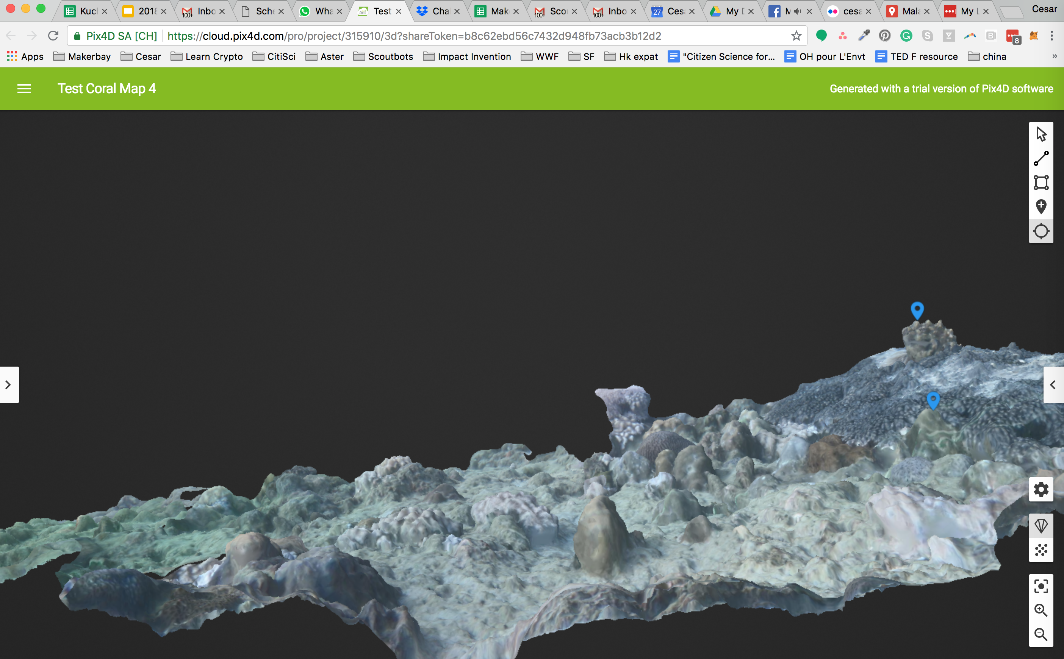Click the focus view icon
This screenshot has height=659, width=1064.
click(1041, 586)
